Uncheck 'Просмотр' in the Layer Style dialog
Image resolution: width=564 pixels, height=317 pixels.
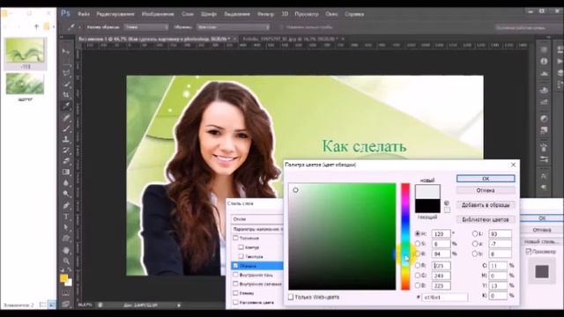(529, 251)
